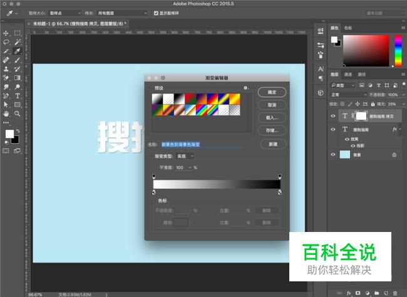This screenshot has height=297, width=407.
Task: Open gradient presets gear menu
Action: (x=245, y=88)
